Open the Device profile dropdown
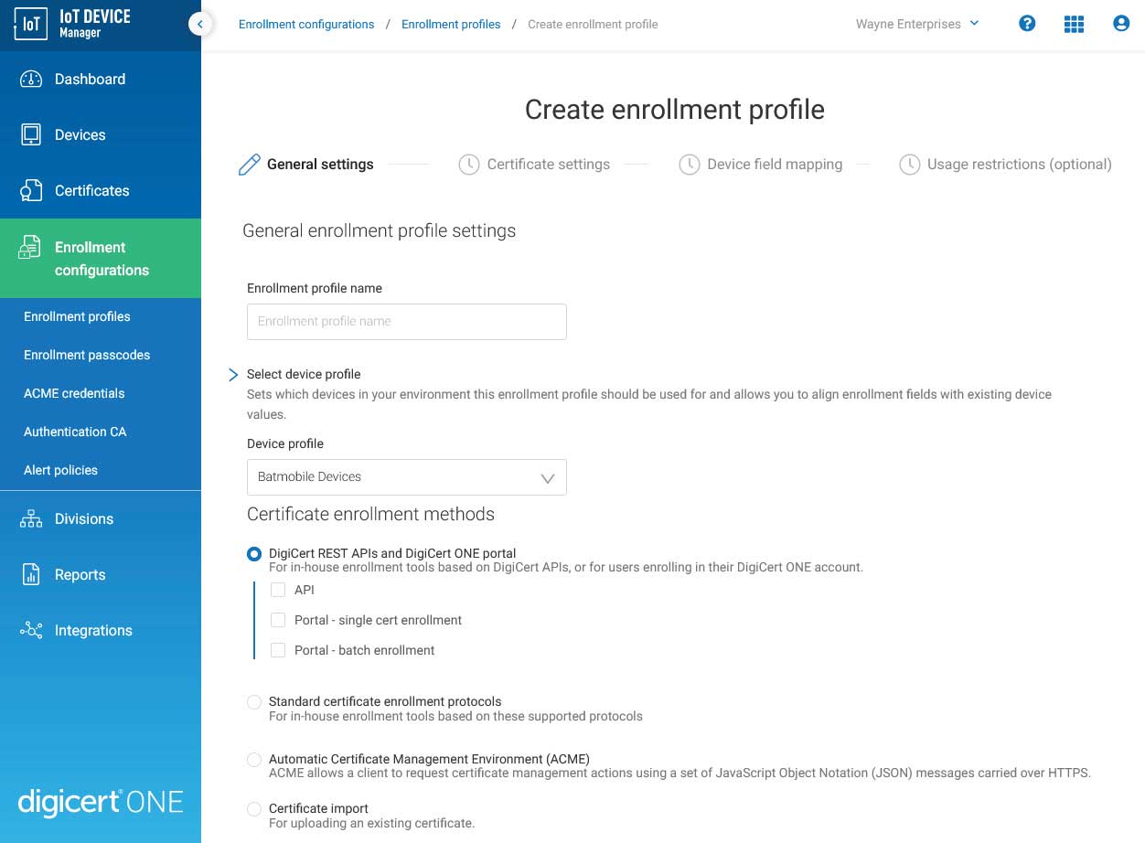 click(x=407, y=477)
